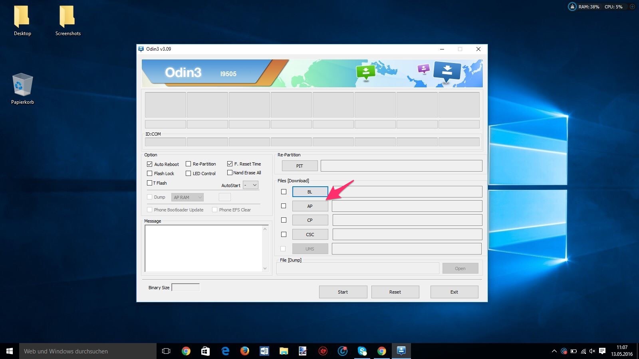This screenshot has width=639, height=359.
Task: Check the Nand Erase All box
Action: pos(230,173)
